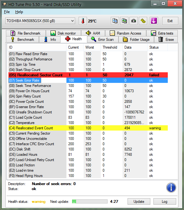Click the Next update progress bar
Viewport: 184px width, 210px height.
tap(90, 201)
